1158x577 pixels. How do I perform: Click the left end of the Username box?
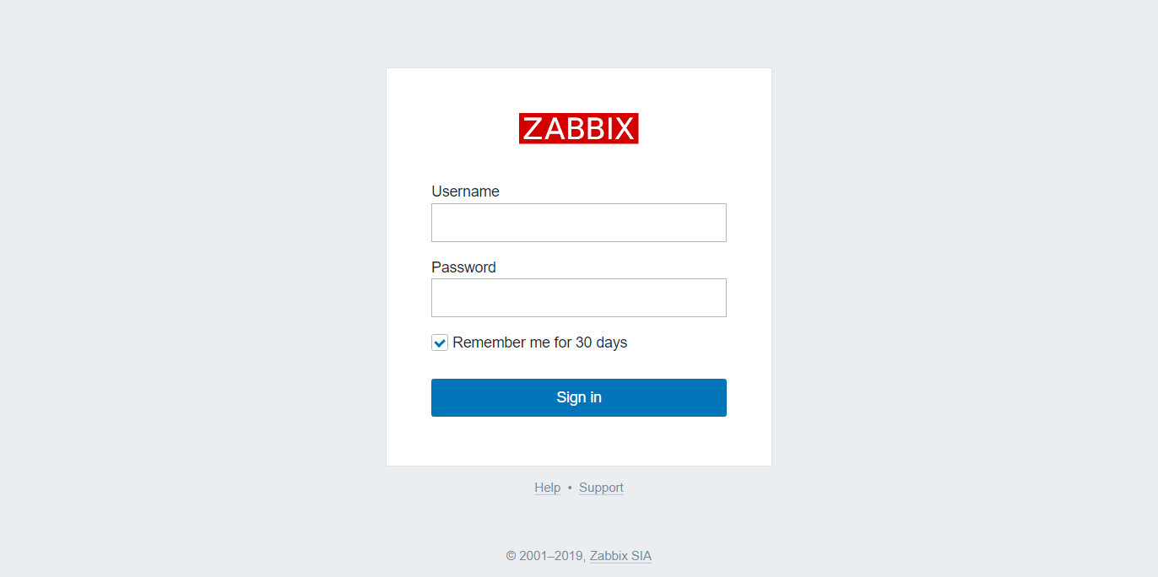(441, 223)
